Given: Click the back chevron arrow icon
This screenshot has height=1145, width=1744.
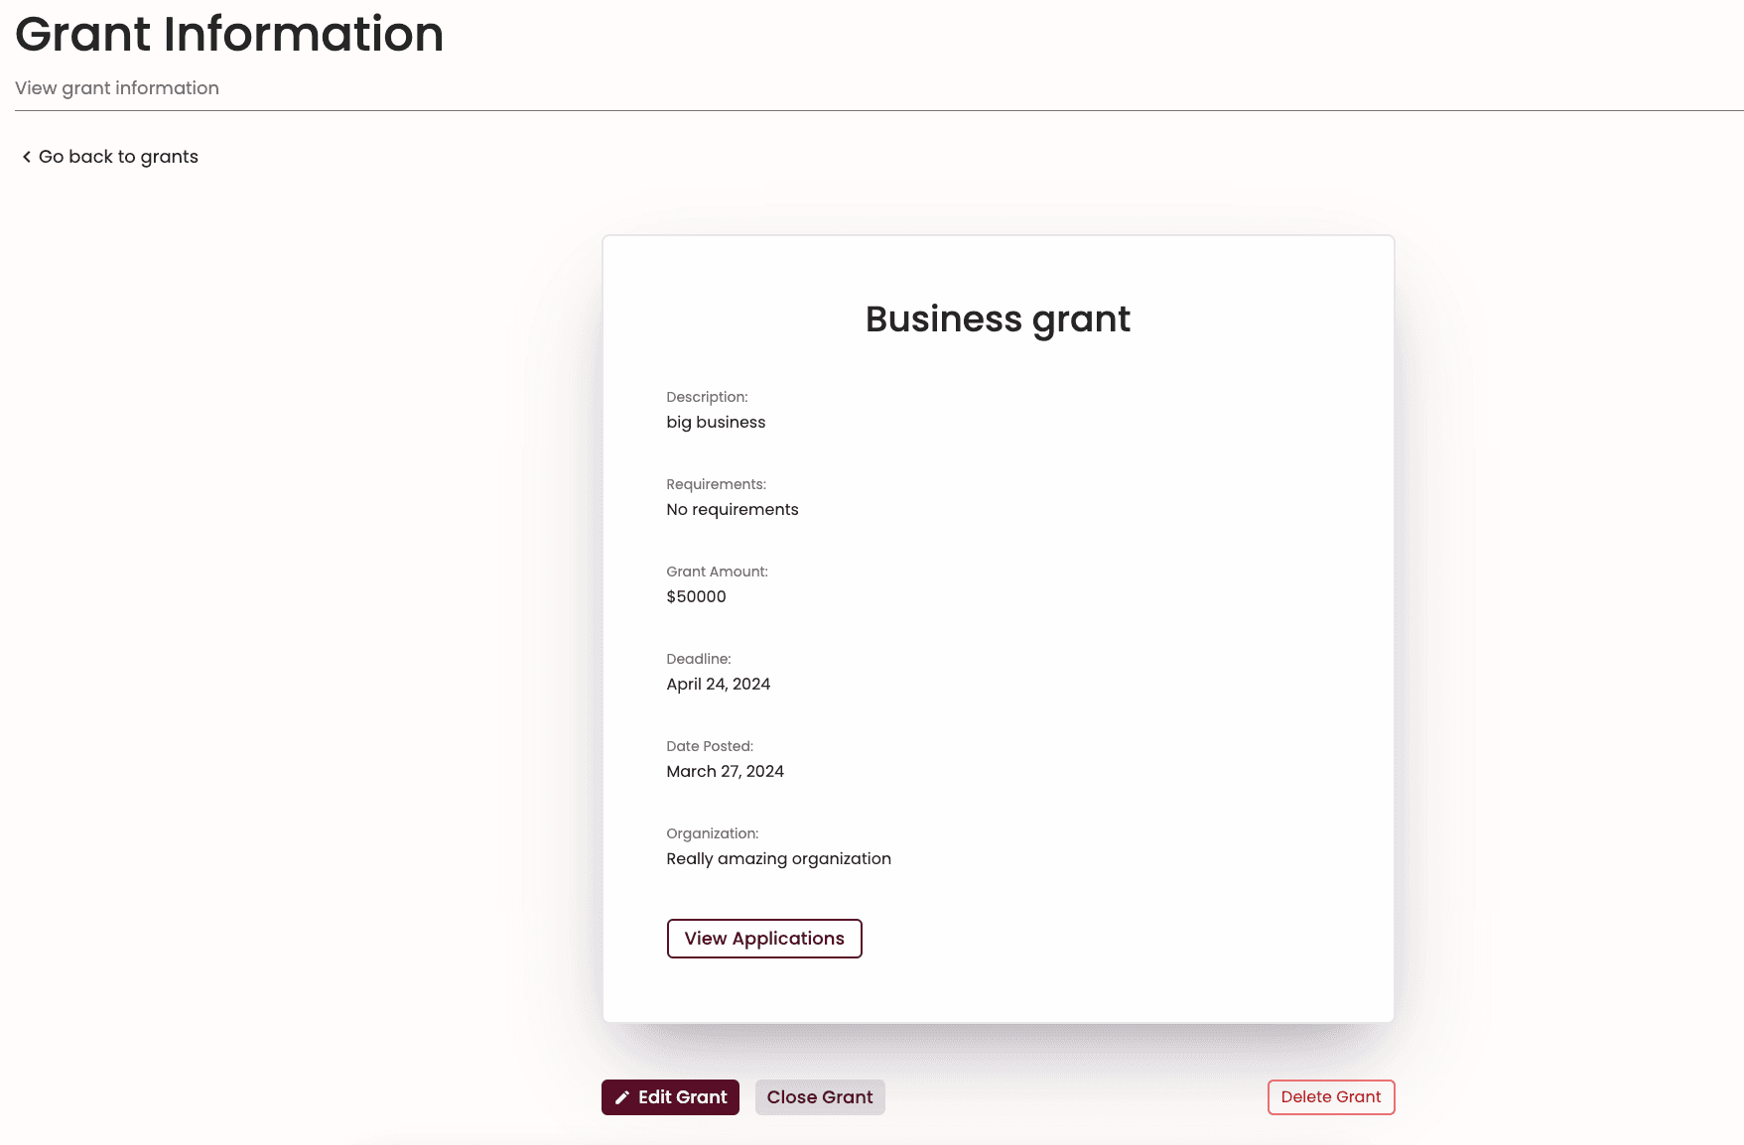Looking at the screenshot, I should (x=27, y=157).
